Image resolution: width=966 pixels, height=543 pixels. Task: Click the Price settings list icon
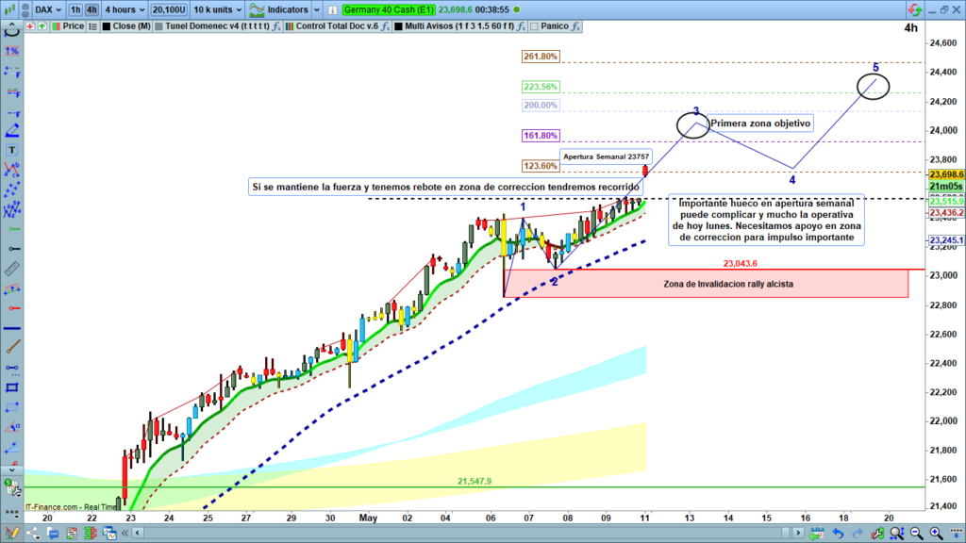click(x=92, y=26)
